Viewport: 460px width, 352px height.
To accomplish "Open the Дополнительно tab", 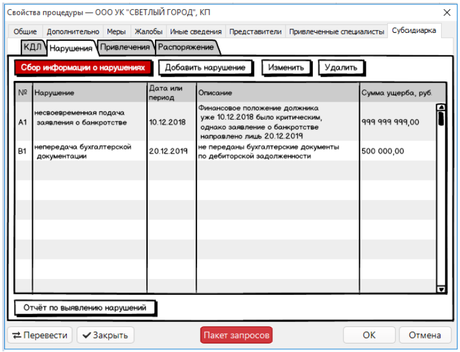I will coord(72,32).
